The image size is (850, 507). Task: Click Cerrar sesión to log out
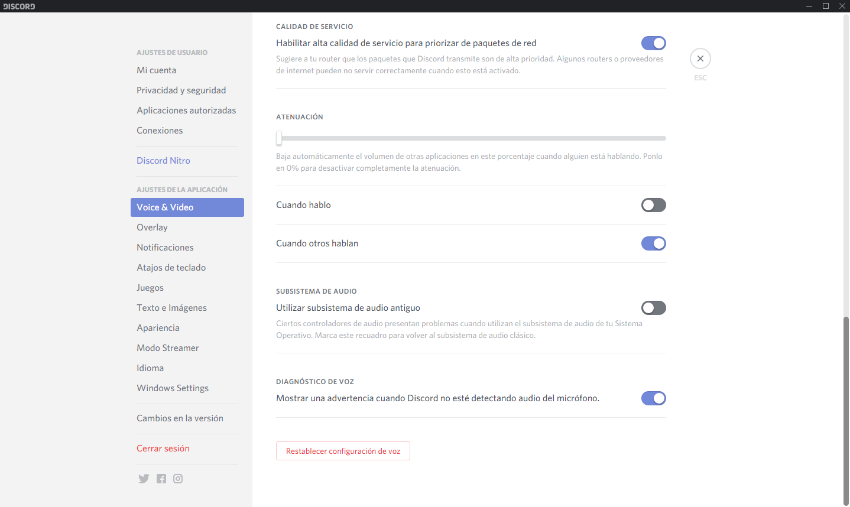click(187, 448)
